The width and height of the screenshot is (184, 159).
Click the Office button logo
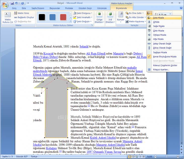coord(5,5)
